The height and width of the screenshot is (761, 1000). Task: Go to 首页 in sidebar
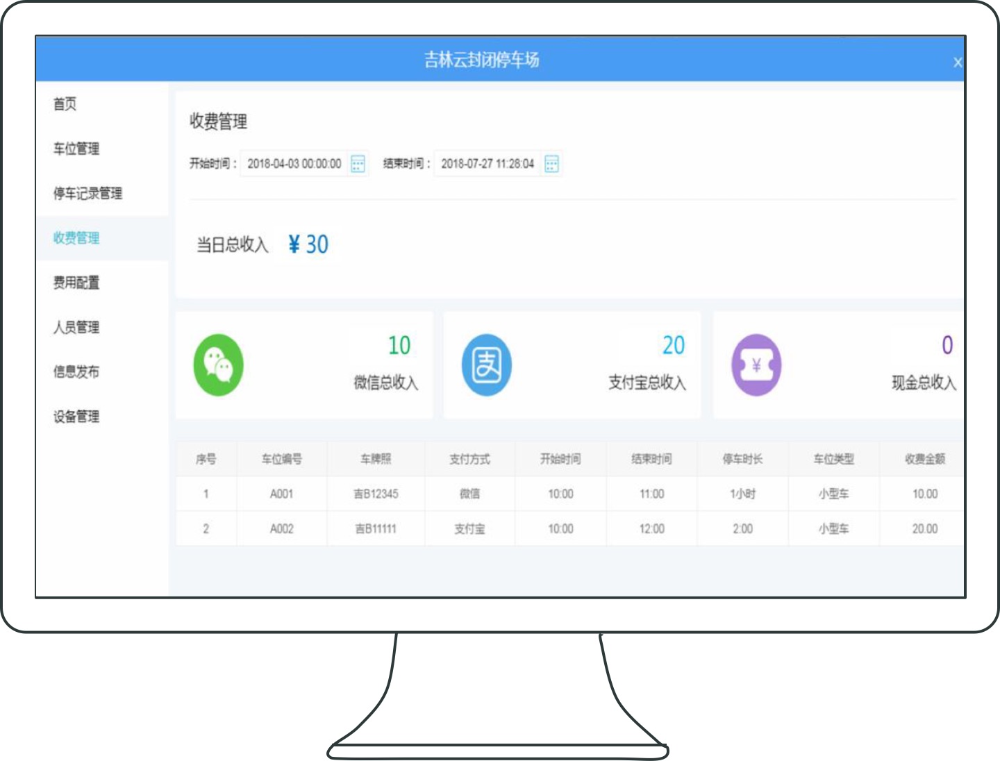click(65, 104)
